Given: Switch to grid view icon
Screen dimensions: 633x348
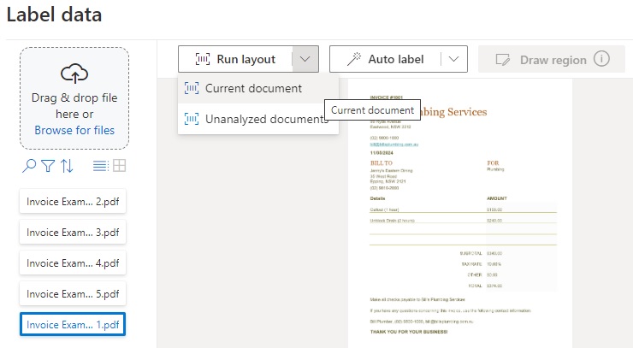Looking at the screenshot, I should tap(119, 166).
